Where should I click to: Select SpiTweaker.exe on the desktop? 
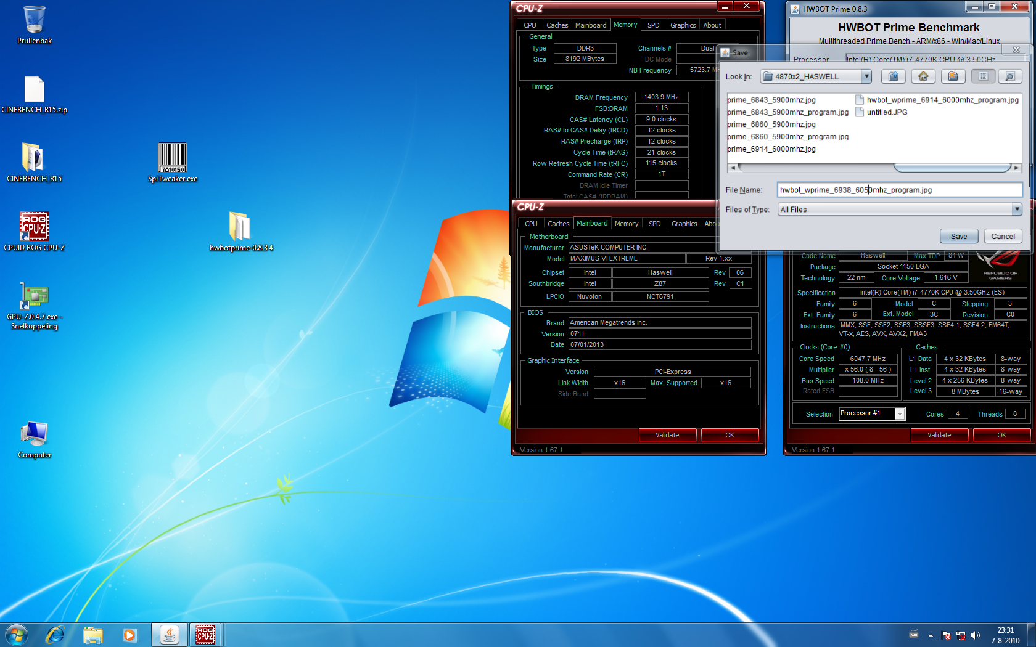173,163
